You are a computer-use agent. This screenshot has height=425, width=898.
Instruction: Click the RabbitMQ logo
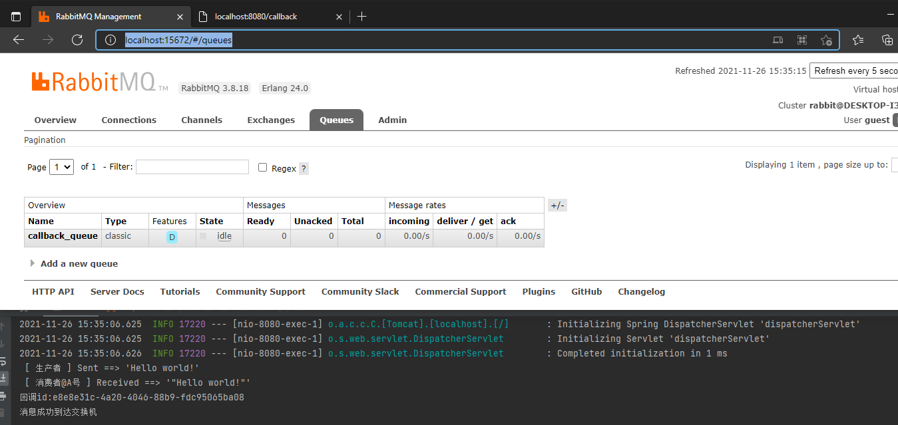click(100, 82)
